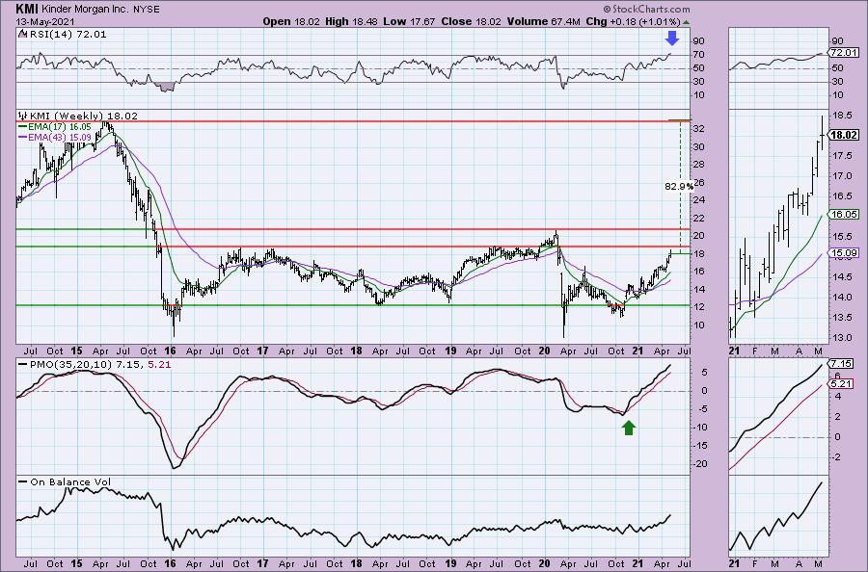The height and width of the screenshot is (572, 868).
Task: Click the purple EMA(43) legend line swatch
Action: coord(23,137)
